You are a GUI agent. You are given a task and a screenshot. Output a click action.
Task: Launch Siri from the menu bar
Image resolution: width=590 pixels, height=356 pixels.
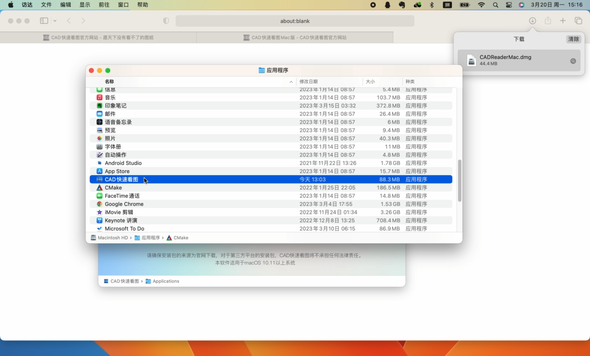pyautogui.click(x=522, y=5)
